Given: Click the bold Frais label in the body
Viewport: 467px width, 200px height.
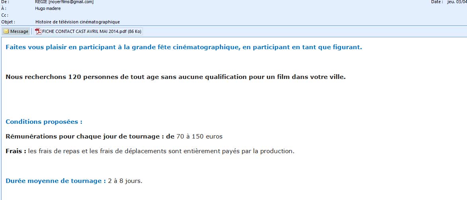Looking at the screenshot, I should pos(16,151).
